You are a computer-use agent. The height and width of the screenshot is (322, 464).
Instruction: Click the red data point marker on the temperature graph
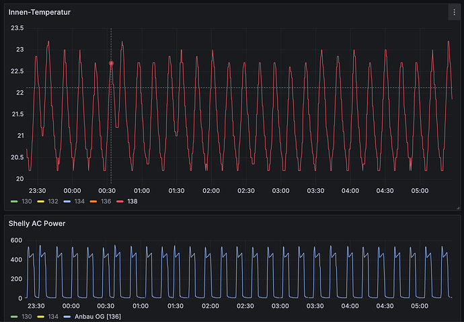112,63
